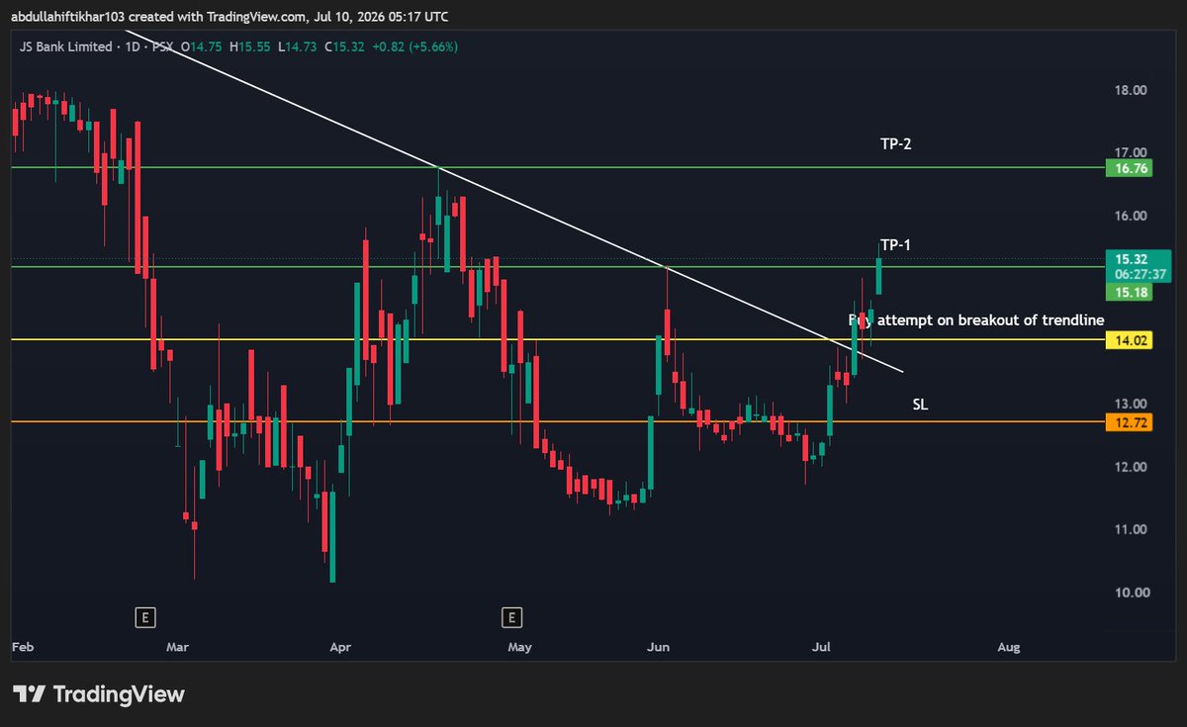Click the Aug label on time axis
Viewport: 1187px width, 727px height.
coord(1008,648)
